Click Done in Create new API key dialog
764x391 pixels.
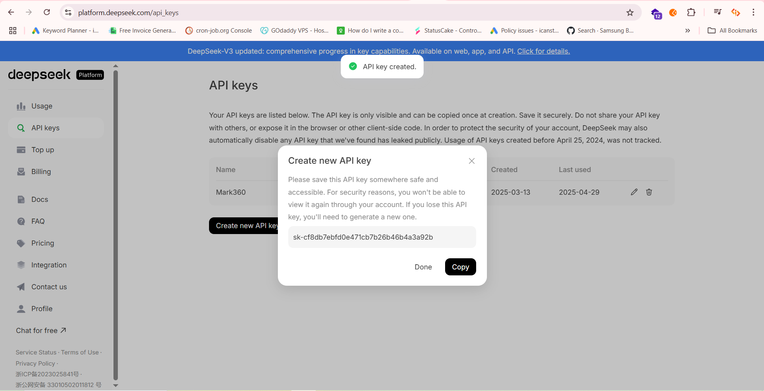(x=423, y=267)
